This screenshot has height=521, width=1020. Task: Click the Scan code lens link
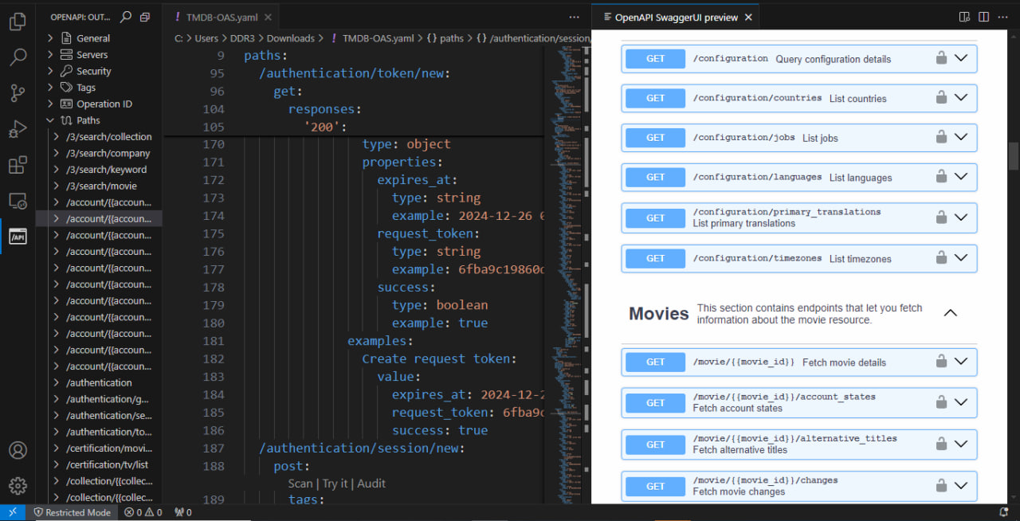pos(300,483)
